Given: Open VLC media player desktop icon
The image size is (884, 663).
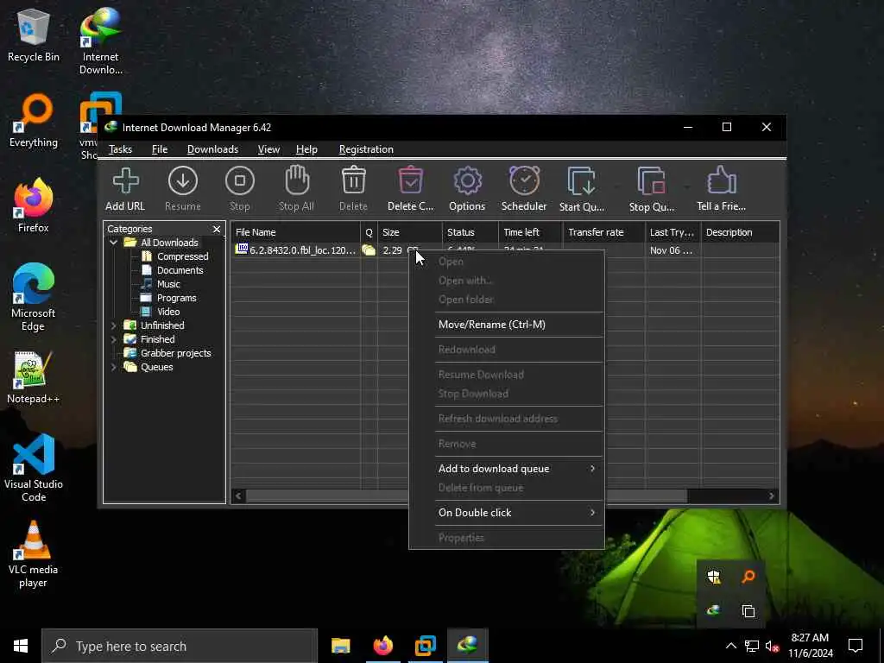Looking at the screenshot, I should click(34, 553).
